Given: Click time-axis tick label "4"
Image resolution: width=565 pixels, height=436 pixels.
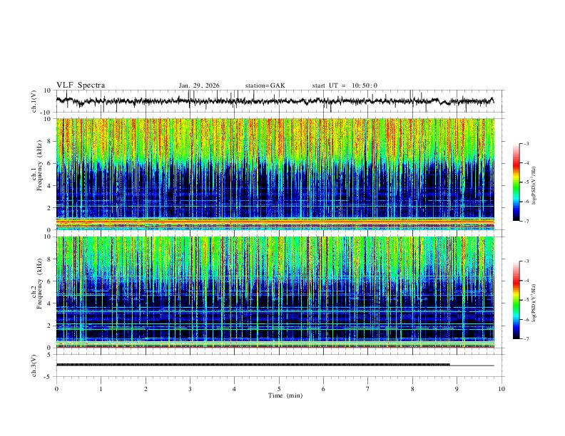Looking at the screenshot, I should click(234, 389).
